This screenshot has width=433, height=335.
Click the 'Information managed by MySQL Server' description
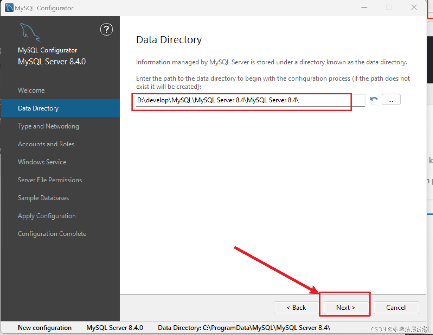tap(271, 62)
